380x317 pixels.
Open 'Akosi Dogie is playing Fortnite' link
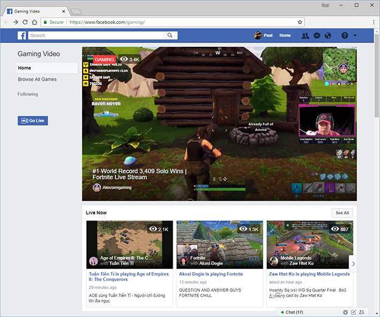coord(211,274)
